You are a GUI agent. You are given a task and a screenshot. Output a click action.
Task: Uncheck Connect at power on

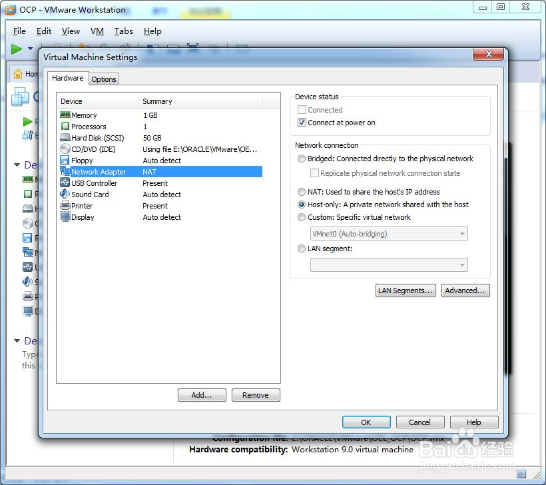pos(302,123)
